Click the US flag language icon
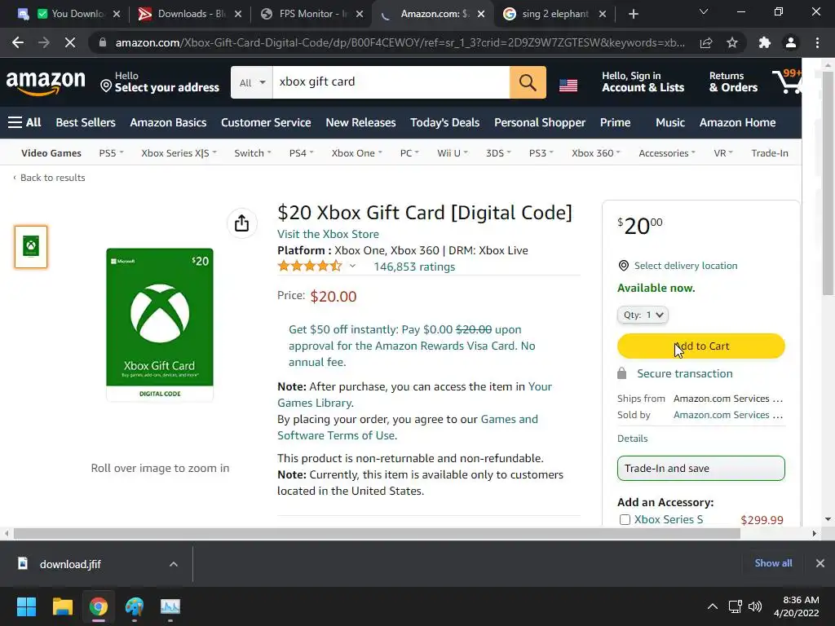 pyautogui.click(x=568, y=85)
